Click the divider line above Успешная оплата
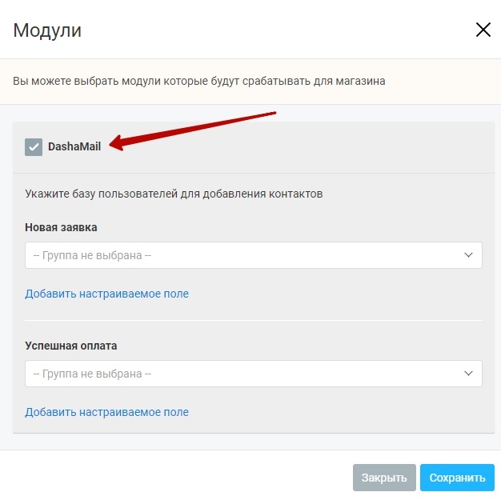 pyautogui.click(x=253, y=321)
